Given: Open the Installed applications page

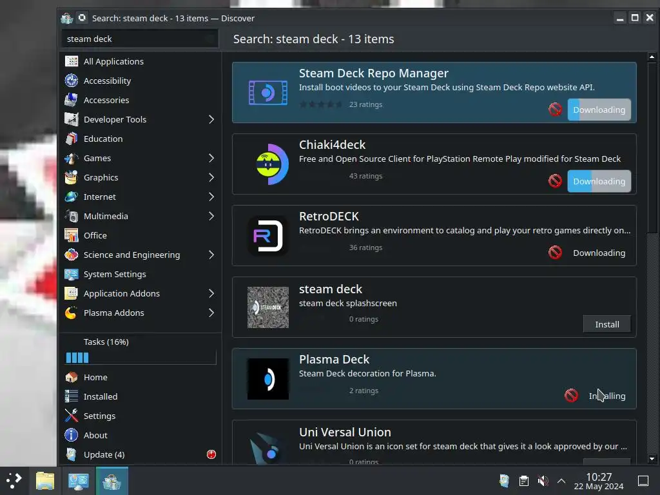Looking at the screenshot, I should pos(140,397).
